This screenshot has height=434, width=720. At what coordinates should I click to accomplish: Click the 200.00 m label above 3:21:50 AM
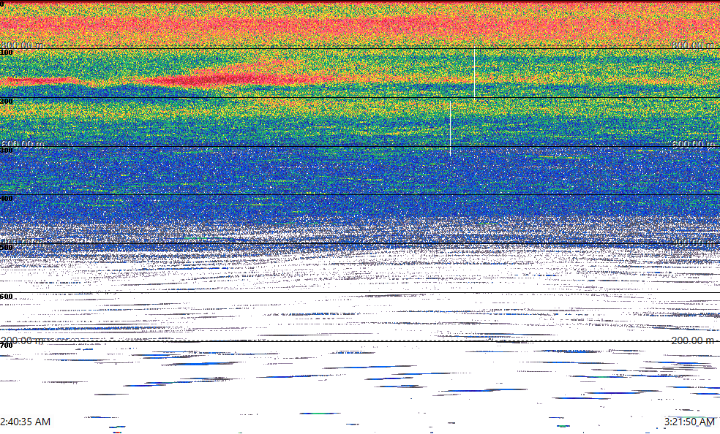(x=693, y=340)
